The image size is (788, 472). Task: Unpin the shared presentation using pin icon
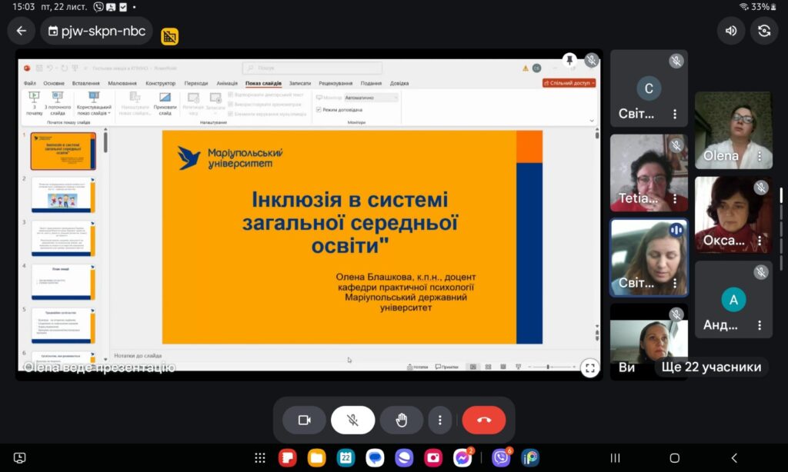[x=569, y=60]
